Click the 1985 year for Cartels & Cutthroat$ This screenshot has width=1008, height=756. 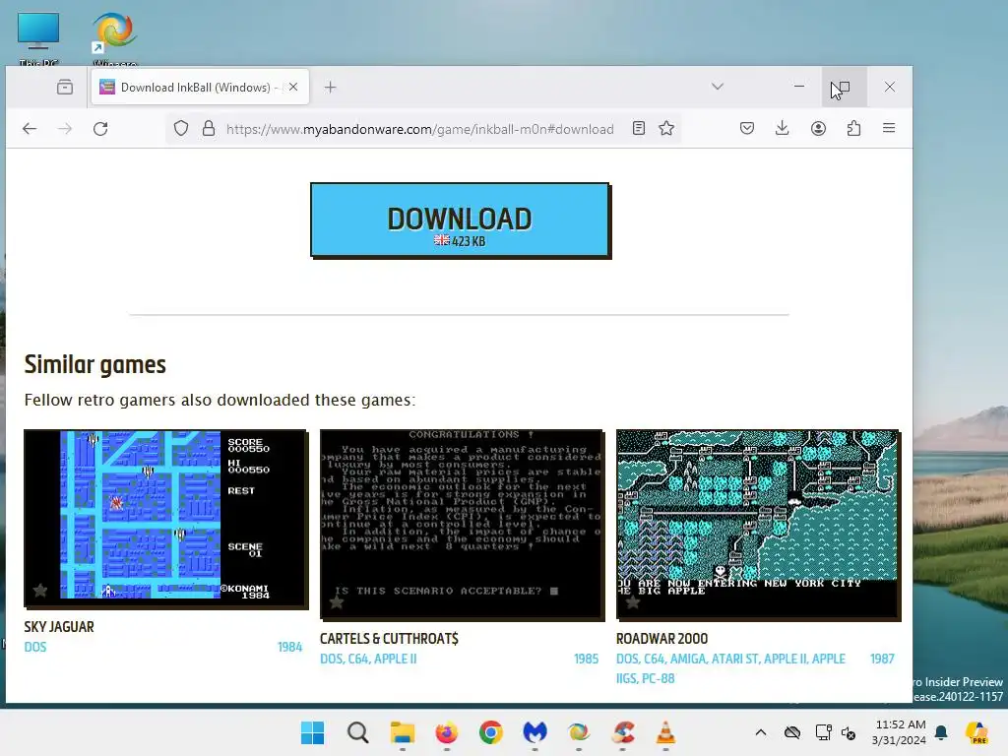click(x=587, y=659)
